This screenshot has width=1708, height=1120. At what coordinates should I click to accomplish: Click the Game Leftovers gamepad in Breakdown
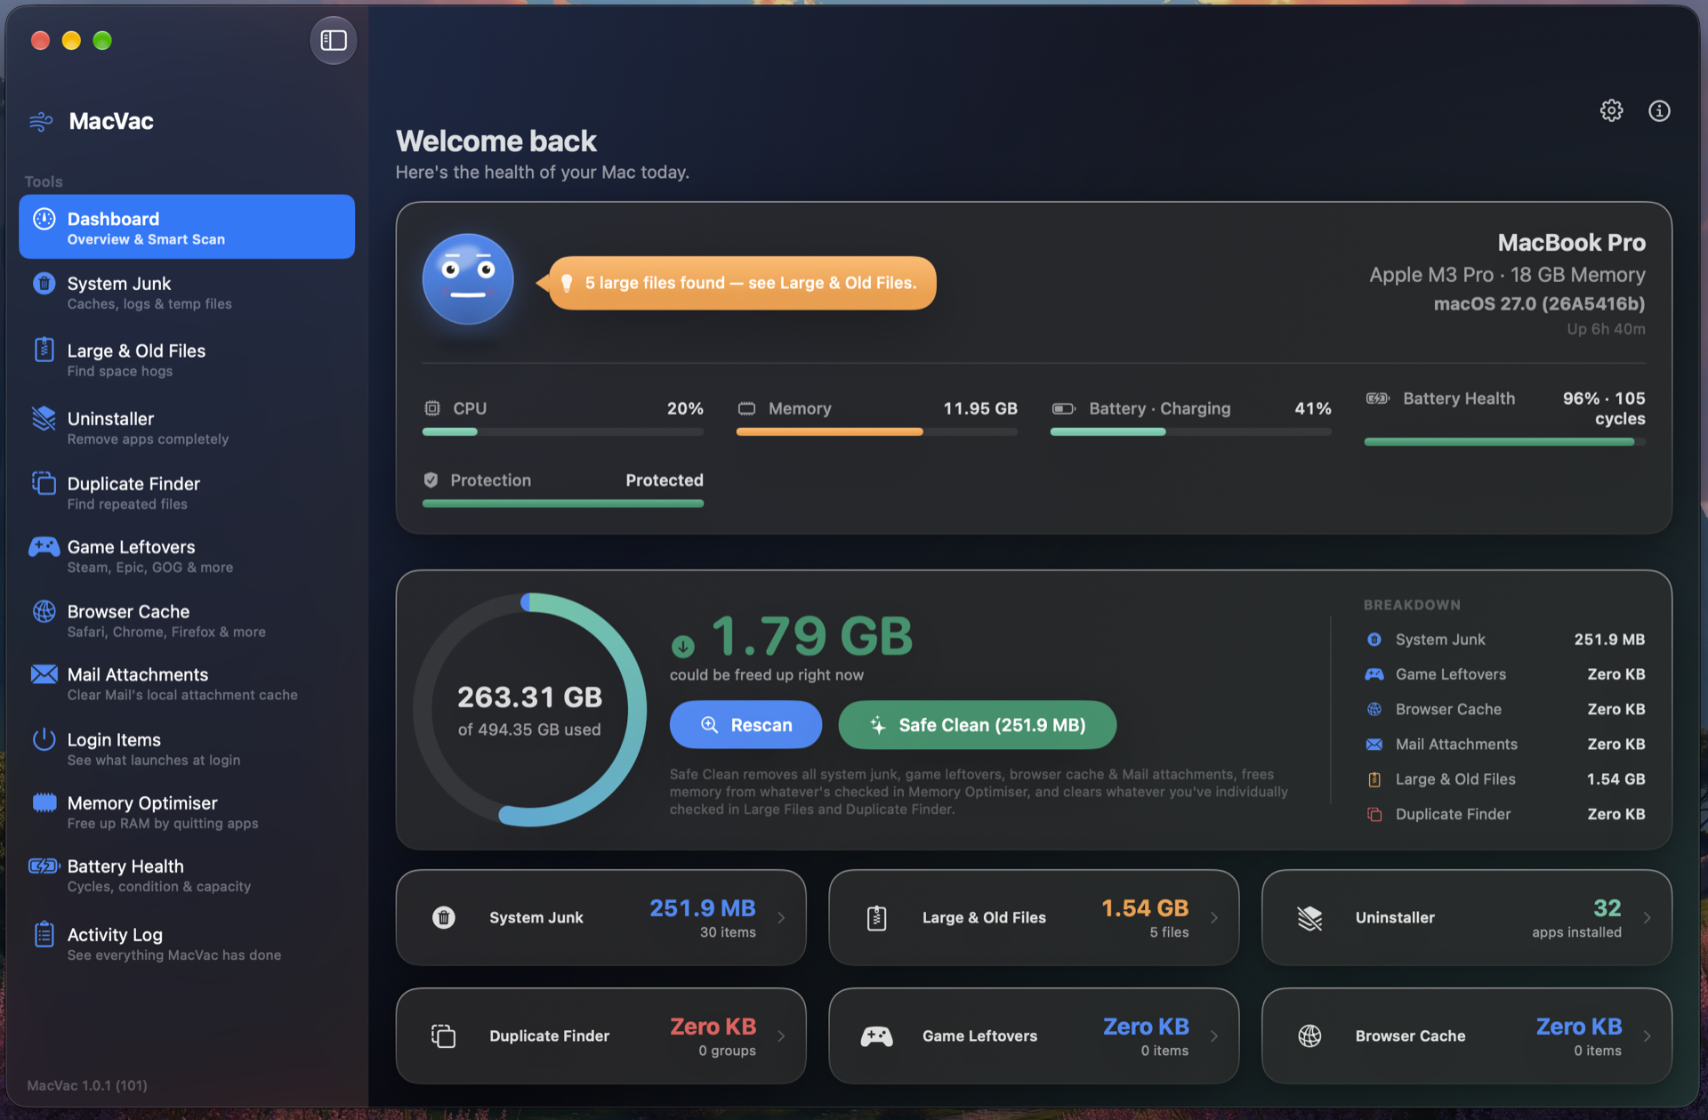pos(1374,674)
